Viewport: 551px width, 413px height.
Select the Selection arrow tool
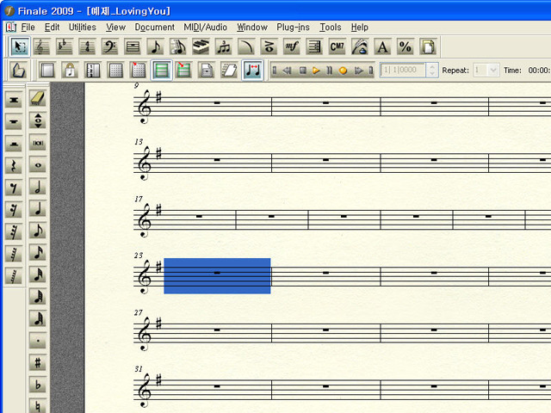[x=20, y=46]
